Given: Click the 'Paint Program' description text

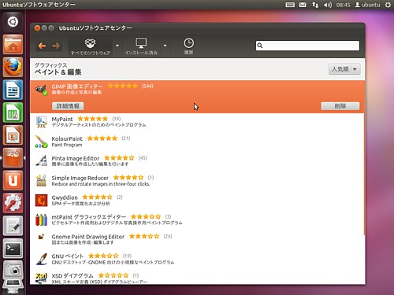Looking at the screenshot, I should pyautogui.click(x=67, y=145).
